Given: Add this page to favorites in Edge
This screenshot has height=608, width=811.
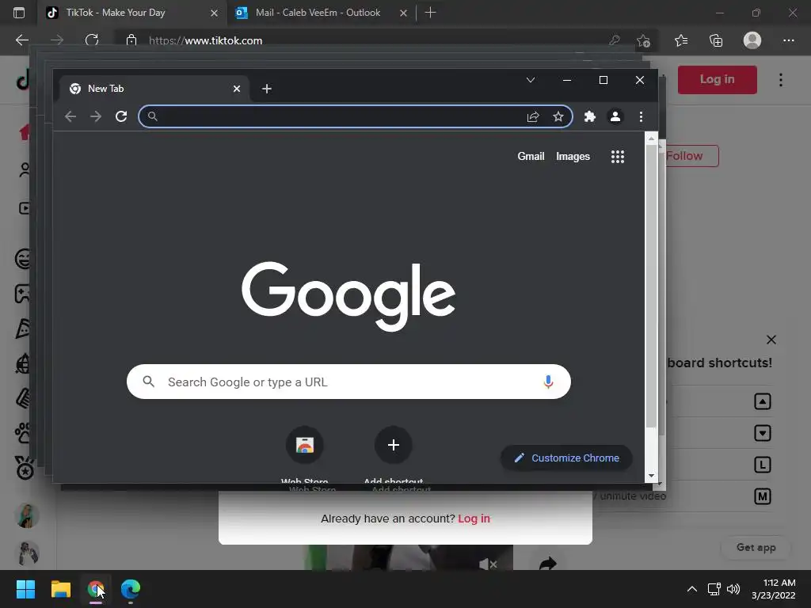Looking at the screenshot, I should pos(643,40).
